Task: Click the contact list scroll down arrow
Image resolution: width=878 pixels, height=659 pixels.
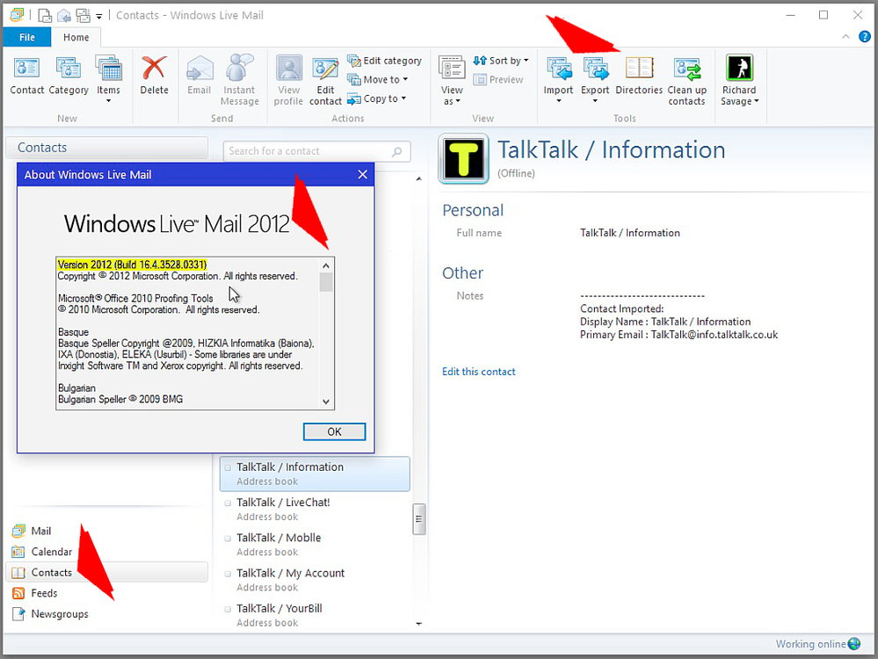Action: [419, 623]
